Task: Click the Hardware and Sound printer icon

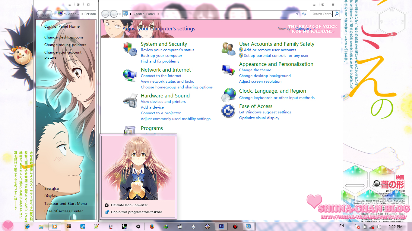Action: pyautogui.click(x=130, y=101)
